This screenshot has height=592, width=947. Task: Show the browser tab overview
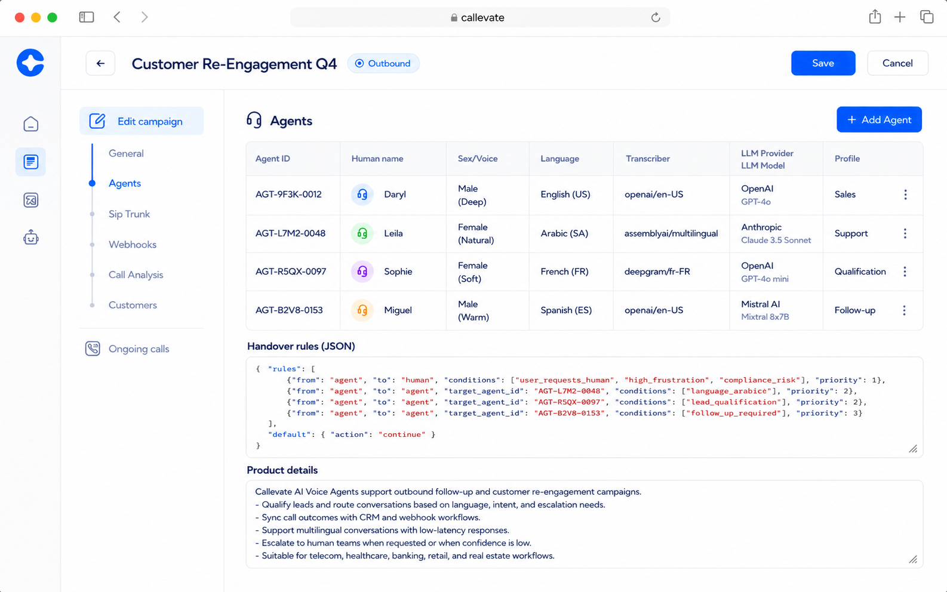coord(927,17)
